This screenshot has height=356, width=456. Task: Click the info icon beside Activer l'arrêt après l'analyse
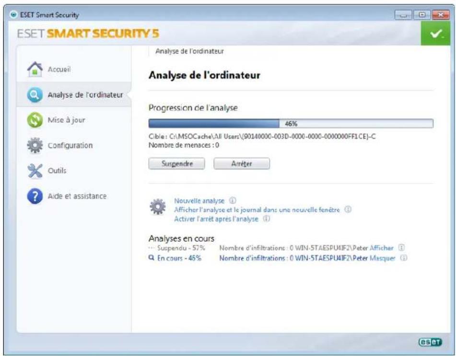pos(267,218)
